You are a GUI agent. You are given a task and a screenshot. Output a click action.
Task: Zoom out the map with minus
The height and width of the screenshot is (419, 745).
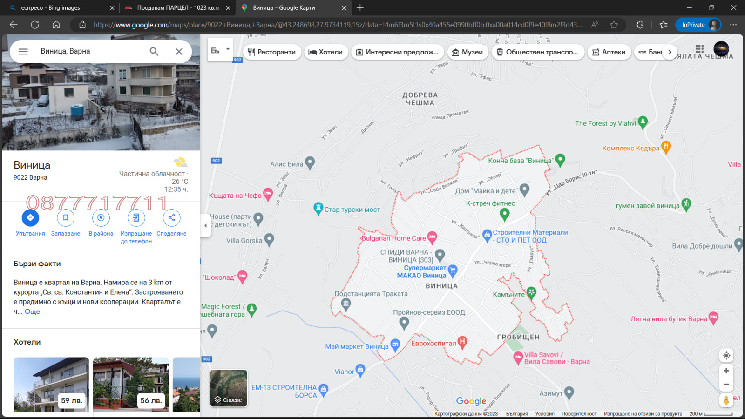[x=726, y=385]
